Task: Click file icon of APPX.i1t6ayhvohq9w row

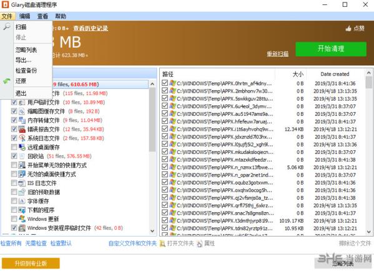Action: point(172,129)
